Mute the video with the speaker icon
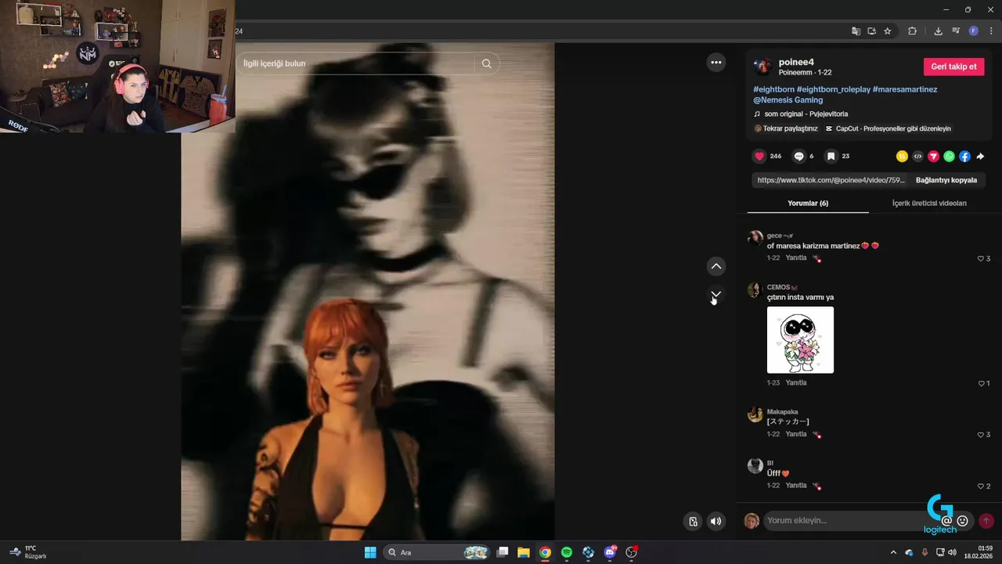Viewport: 1002px width, 564px height. tap(715, 521)
